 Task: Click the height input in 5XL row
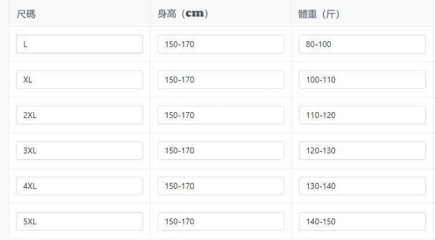pos(220,221)
